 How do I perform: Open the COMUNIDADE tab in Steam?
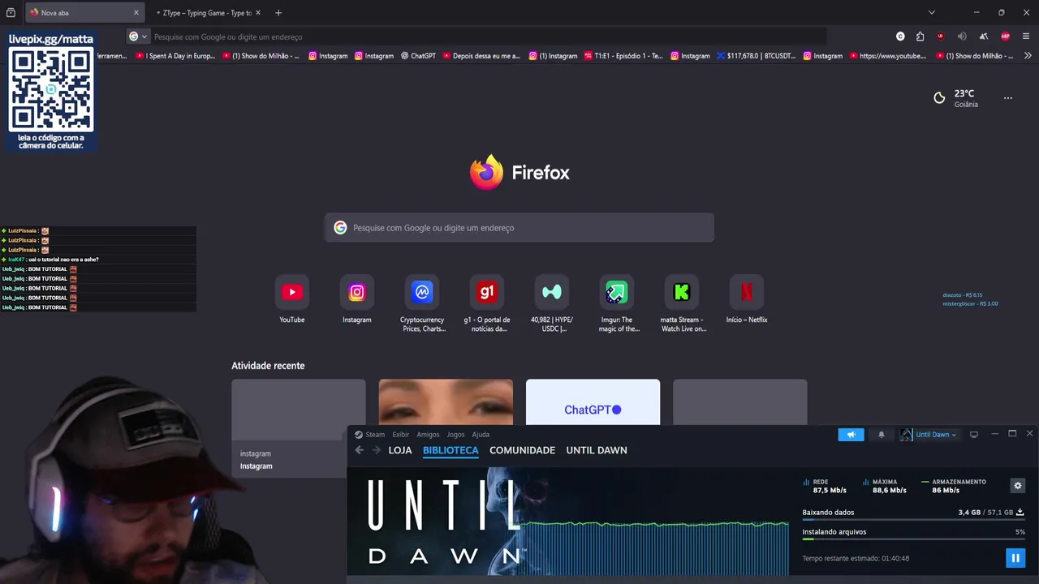click(x=522, y=450)
